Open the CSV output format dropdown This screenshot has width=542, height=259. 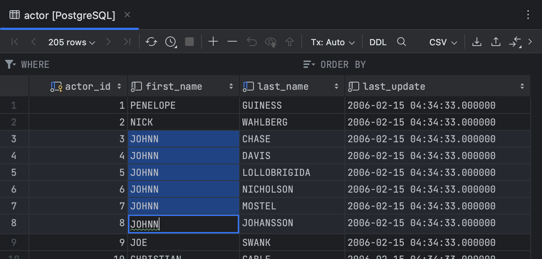443,42
